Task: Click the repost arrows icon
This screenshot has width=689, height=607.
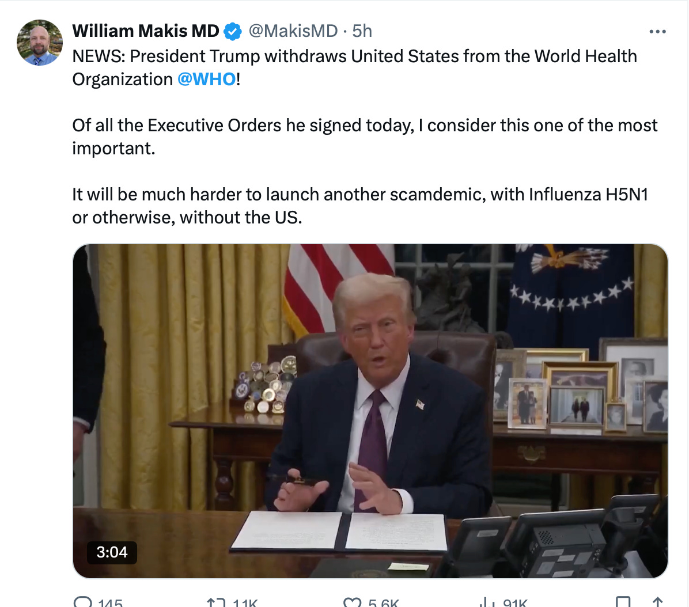Action: [x=216, y=602]
